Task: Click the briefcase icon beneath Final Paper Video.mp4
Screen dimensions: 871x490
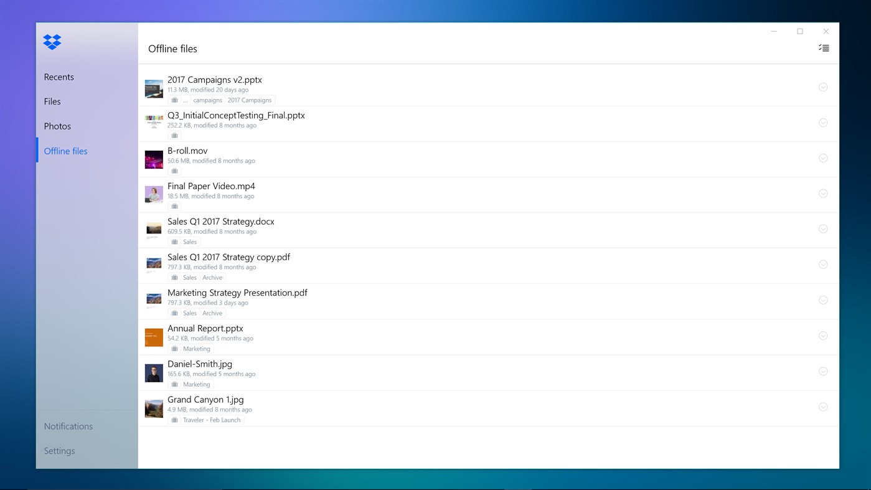Action: tap(174, 206)
